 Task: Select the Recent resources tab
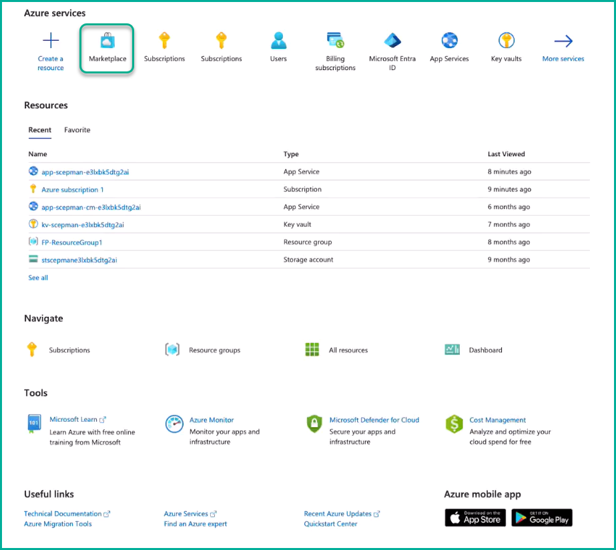pos(40,130)
